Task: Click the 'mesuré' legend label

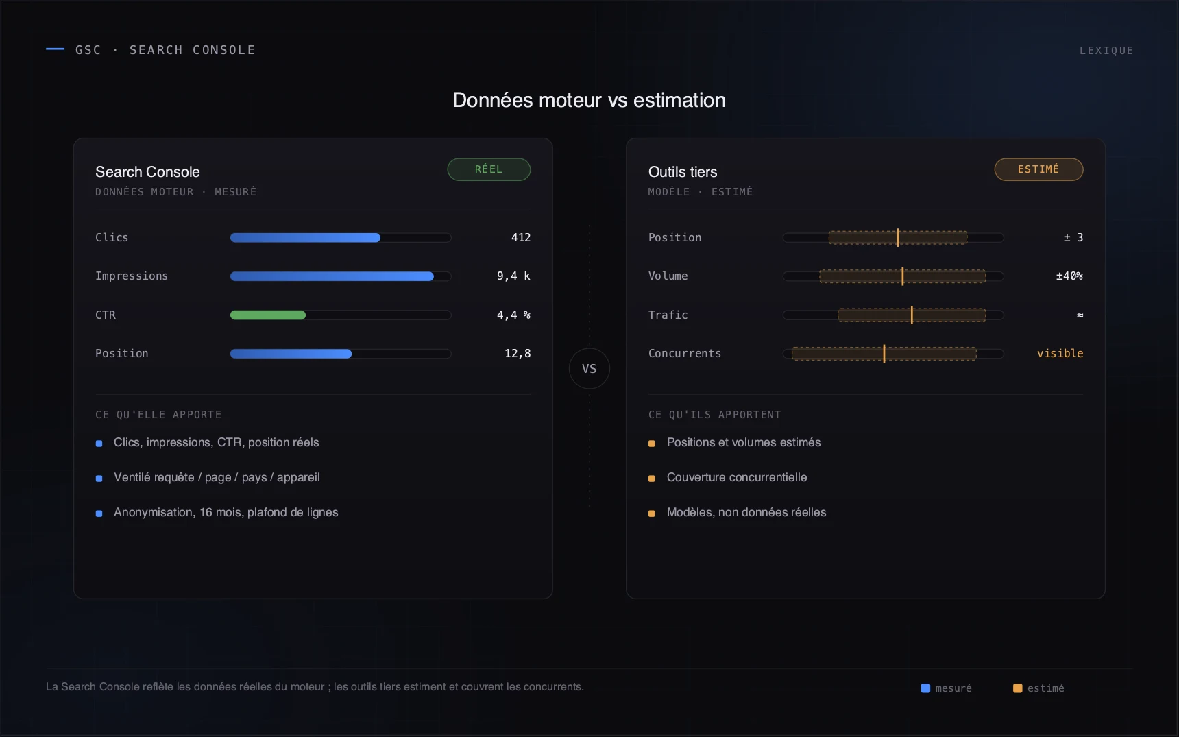Action: [953, 688]
